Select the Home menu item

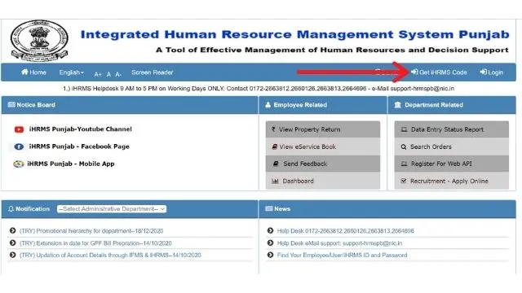[33, 72]
